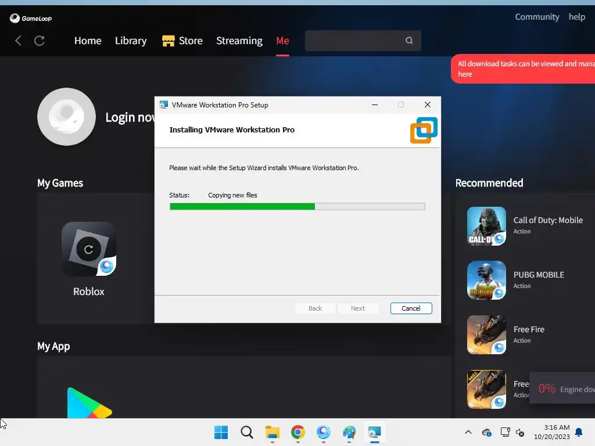Open the clock and date

tap(552, 432)
